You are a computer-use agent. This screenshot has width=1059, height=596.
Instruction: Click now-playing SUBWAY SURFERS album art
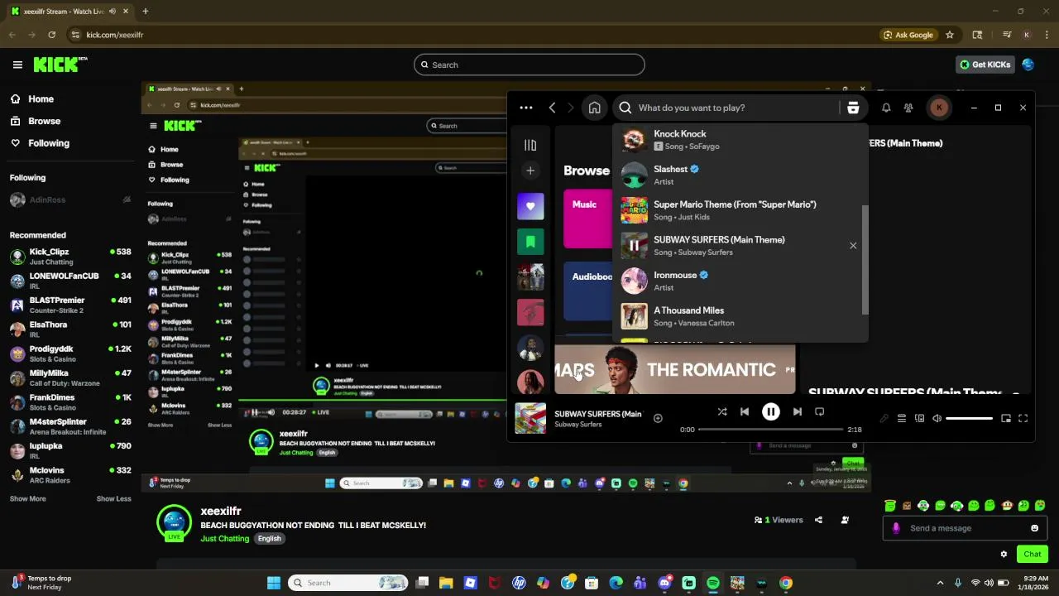pos(530,418)
